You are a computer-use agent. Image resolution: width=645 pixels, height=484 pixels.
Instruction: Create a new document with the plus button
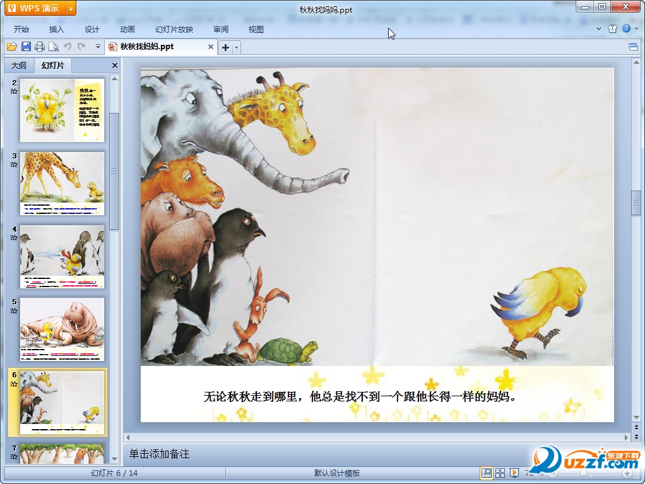225,47
